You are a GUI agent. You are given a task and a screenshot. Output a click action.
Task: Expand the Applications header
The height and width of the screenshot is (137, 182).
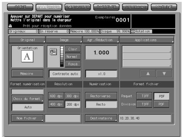click(x=147, y=40)
